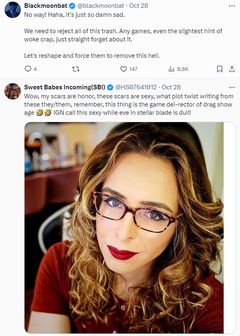The image size is (240, 336).
Task: Click the Blackmoonbat display name
Action: (46, 6)
